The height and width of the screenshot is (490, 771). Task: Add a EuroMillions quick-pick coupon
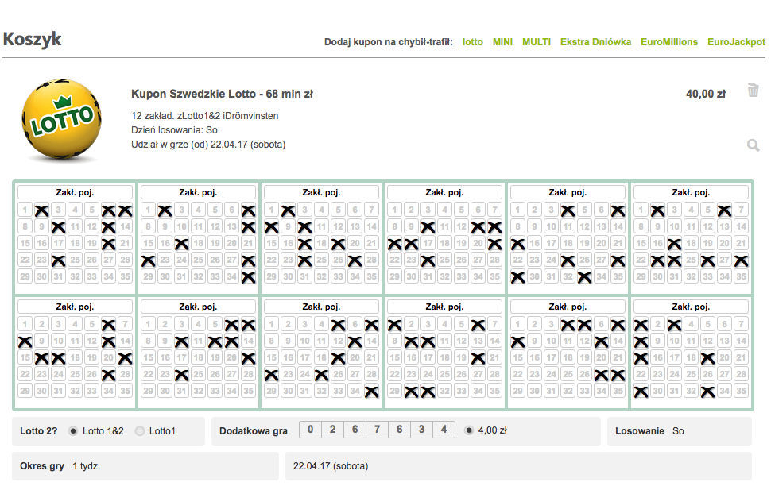[x=669, y=42]
